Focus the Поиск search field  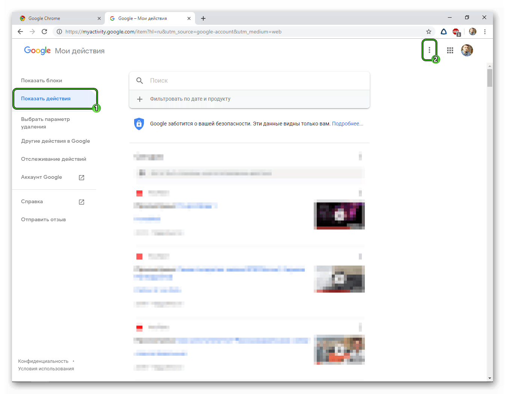(249, 80)
